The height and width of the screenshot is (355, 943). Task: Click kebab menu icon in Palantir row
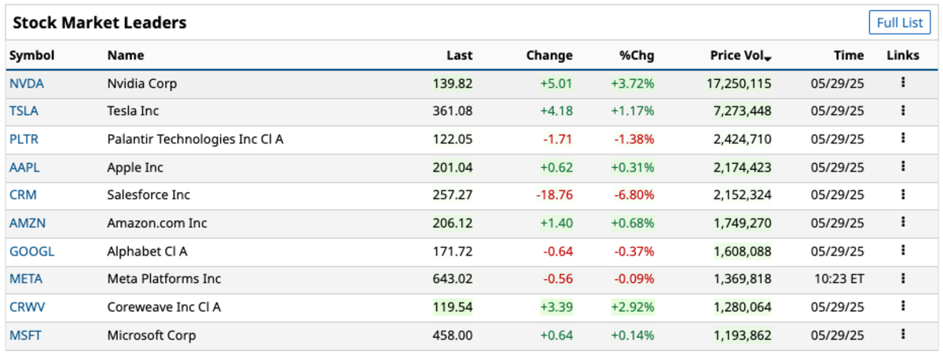[x=903, y=139]
